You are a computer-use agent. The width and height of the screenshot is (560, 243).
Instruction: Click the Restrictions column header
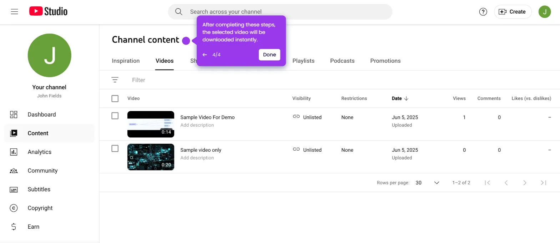coord(354,98)
